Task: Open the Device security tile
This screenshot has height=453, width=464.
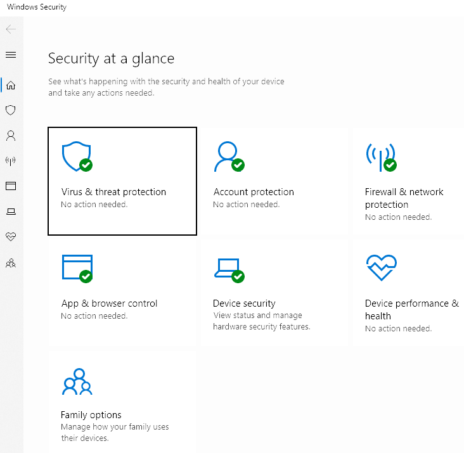Action: (x=274, y=293)
